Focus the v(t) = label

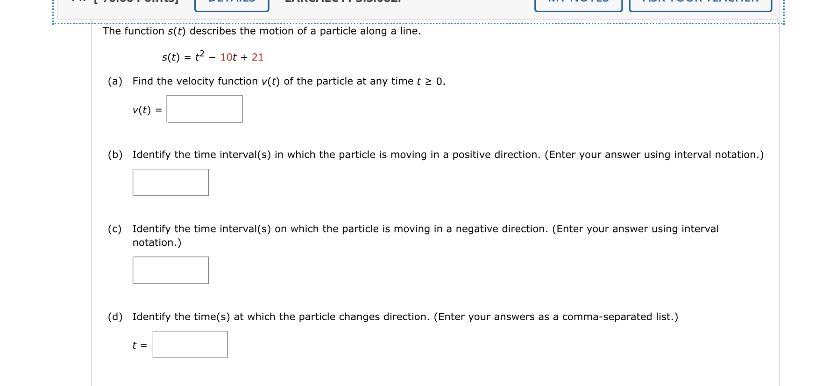click(146, 110)
